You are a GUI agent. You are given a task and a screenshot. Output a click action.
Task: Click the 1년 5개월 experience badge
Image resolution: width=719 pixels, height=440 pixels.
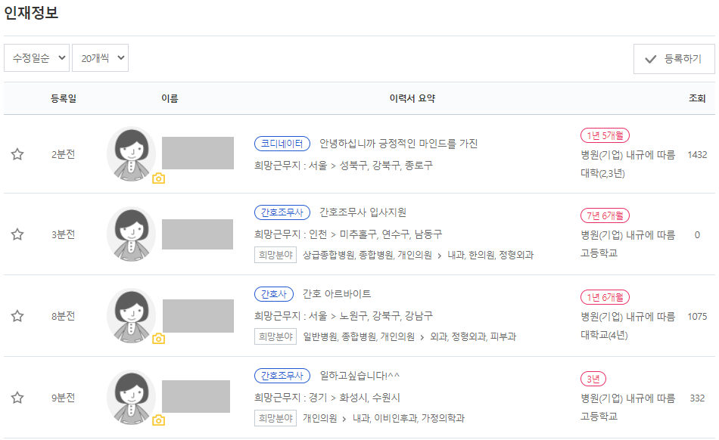tap(605, 135)
